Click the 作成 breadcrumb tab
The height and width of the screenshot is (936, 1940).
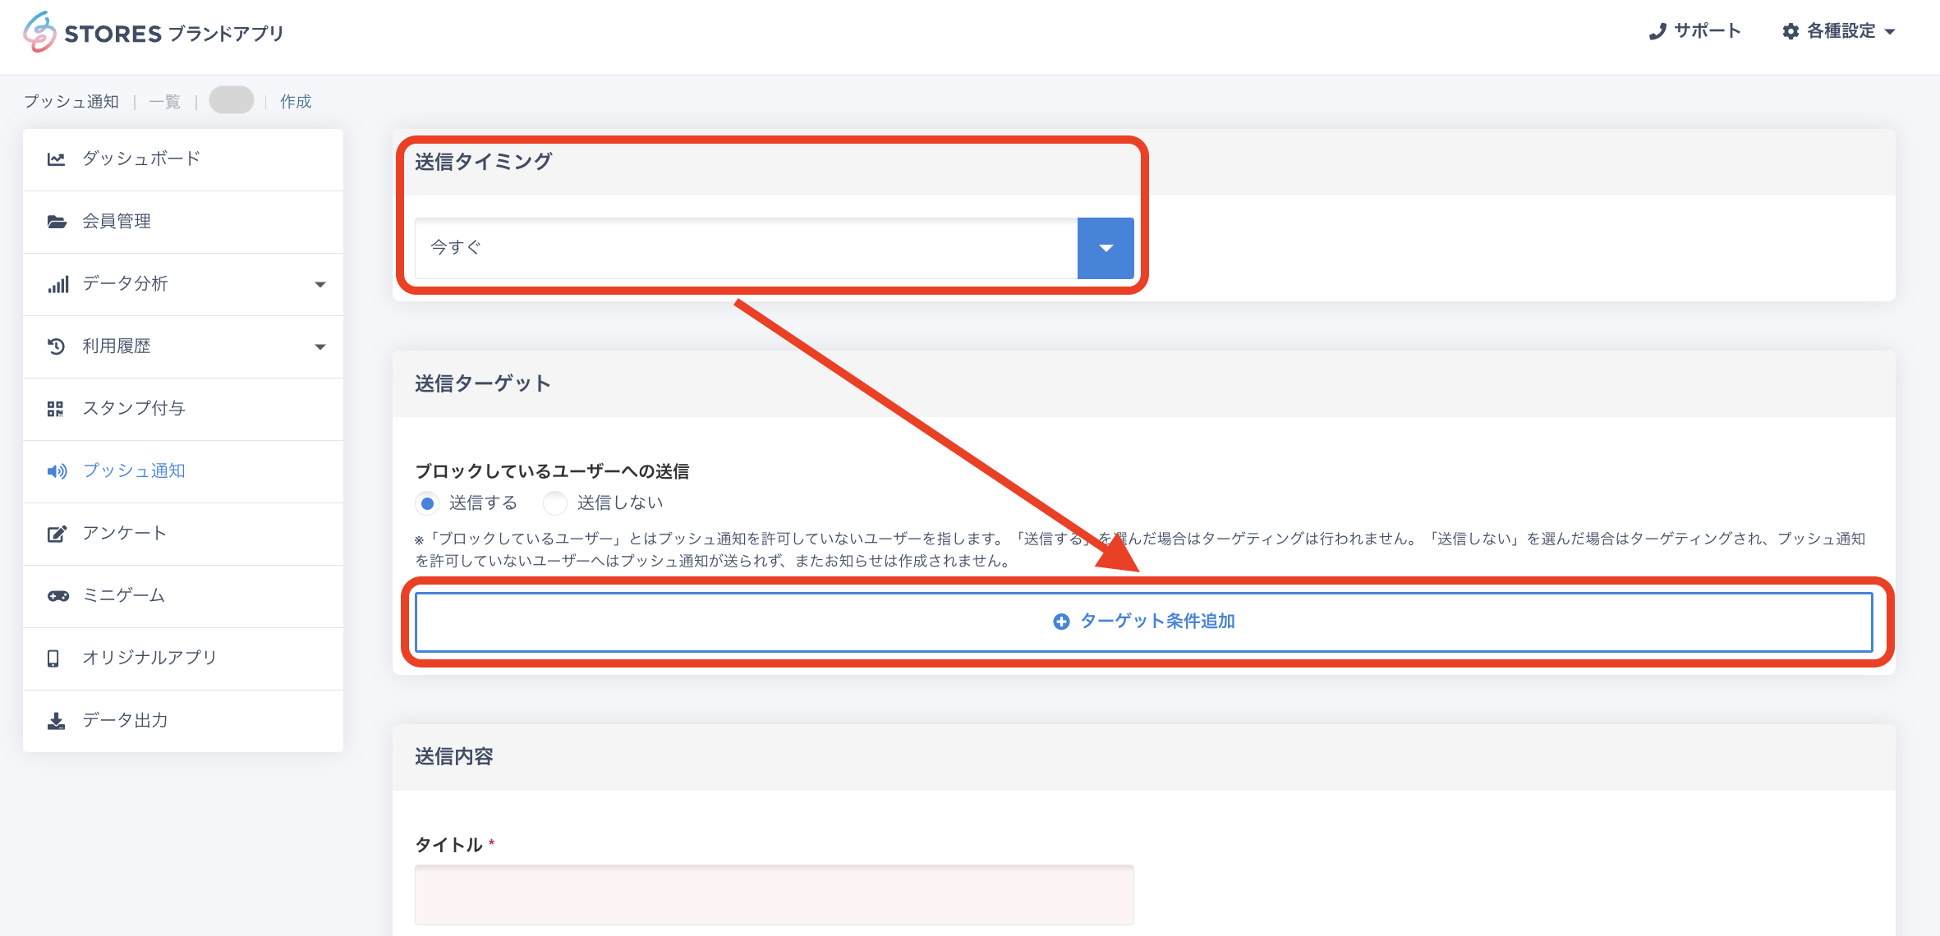coord(296,102)
